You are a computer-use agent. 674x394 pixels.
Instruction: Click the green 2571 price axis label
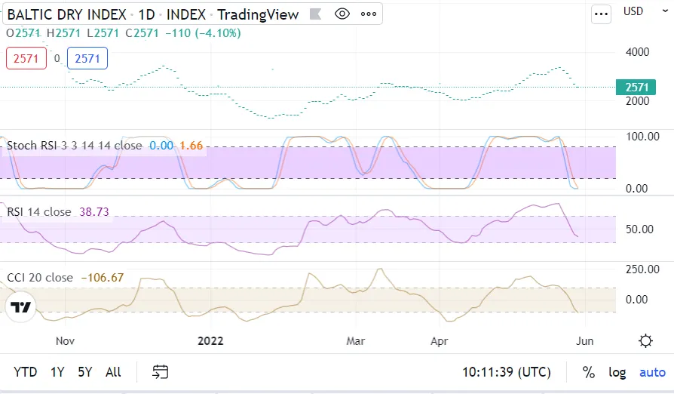pos(636,88)
